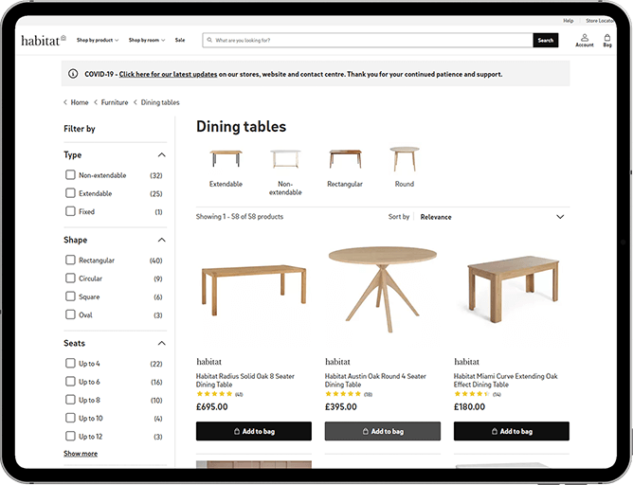Open the Account icon
The width and height of the screenshot is (633, 485).
(584, 41)
